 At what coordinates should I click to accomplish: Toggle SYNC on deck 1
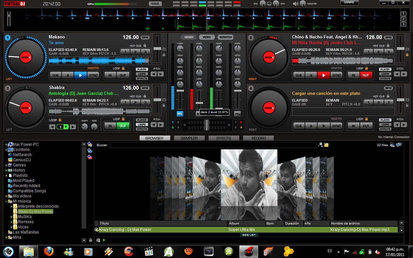(x=93, y=75)
